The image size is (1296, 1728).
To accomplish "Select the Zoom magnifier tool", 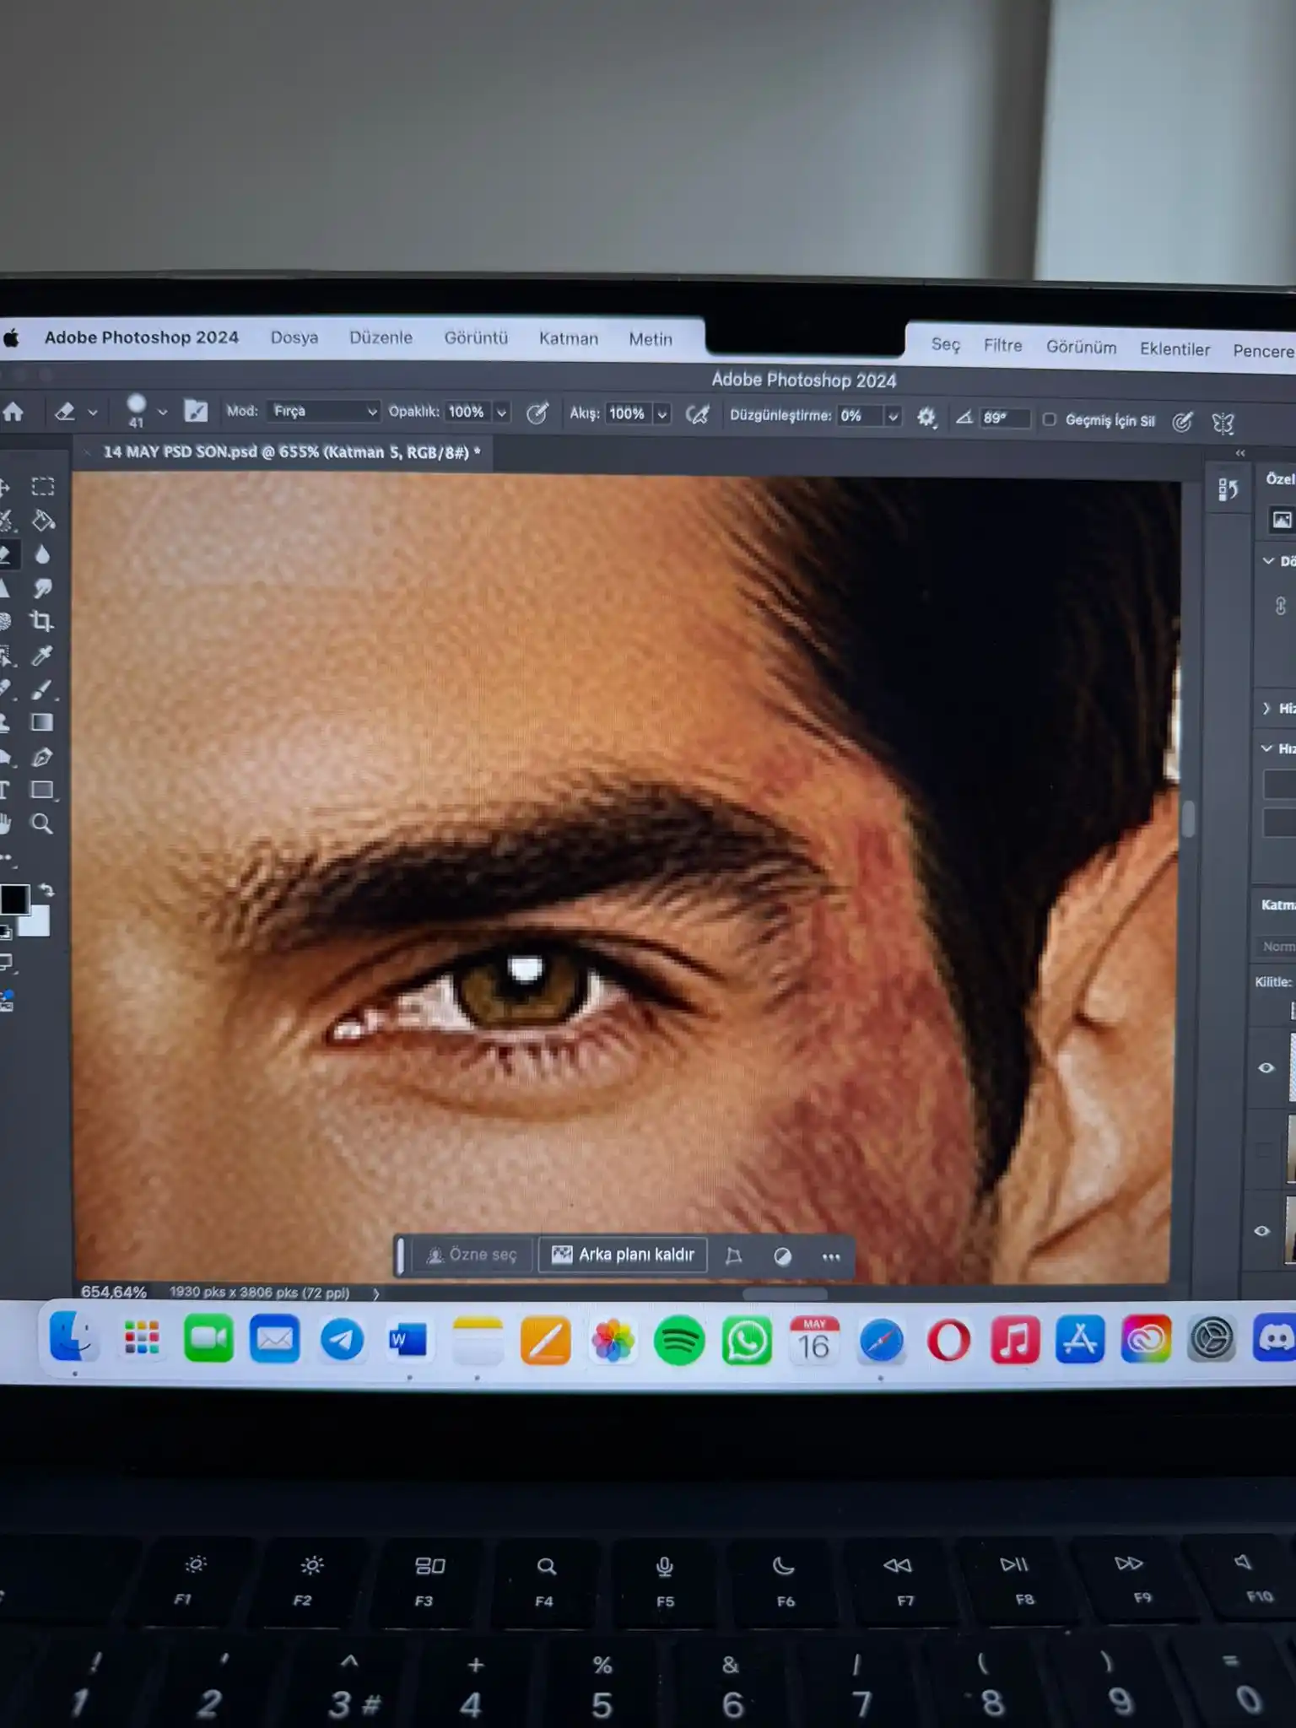I will coord(42,823).
